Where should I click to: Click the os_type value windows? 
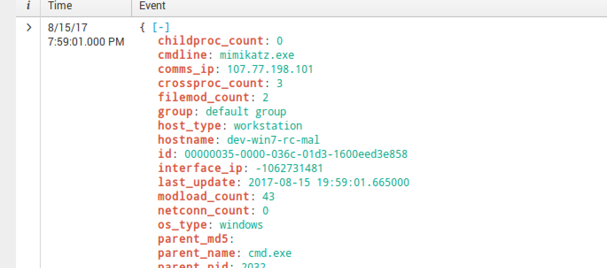[241, 225]
